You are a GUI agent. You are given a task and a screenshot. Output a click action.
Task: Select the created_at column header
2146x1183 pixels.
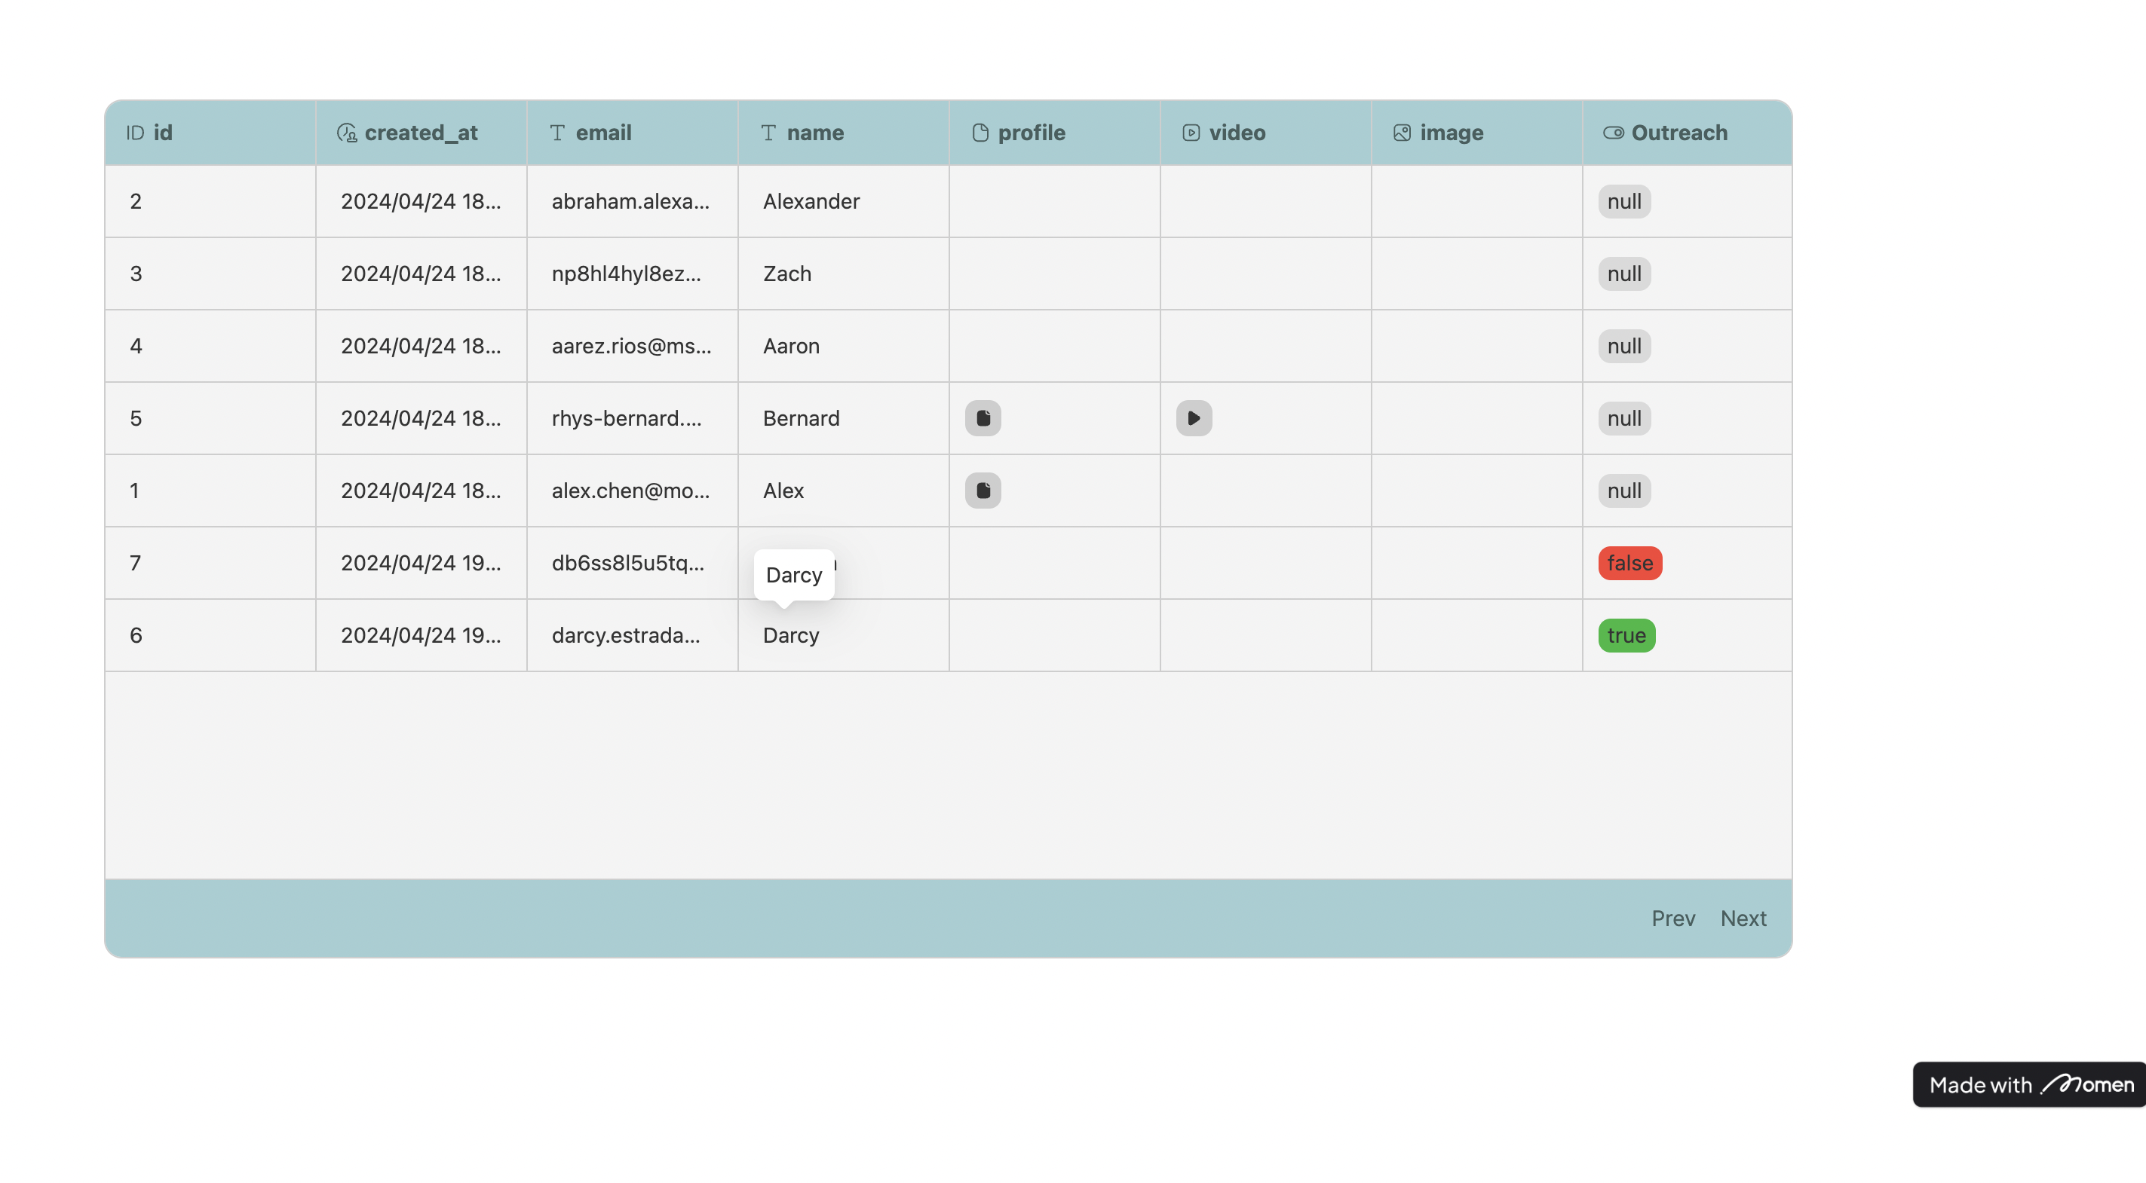[422, 133]
